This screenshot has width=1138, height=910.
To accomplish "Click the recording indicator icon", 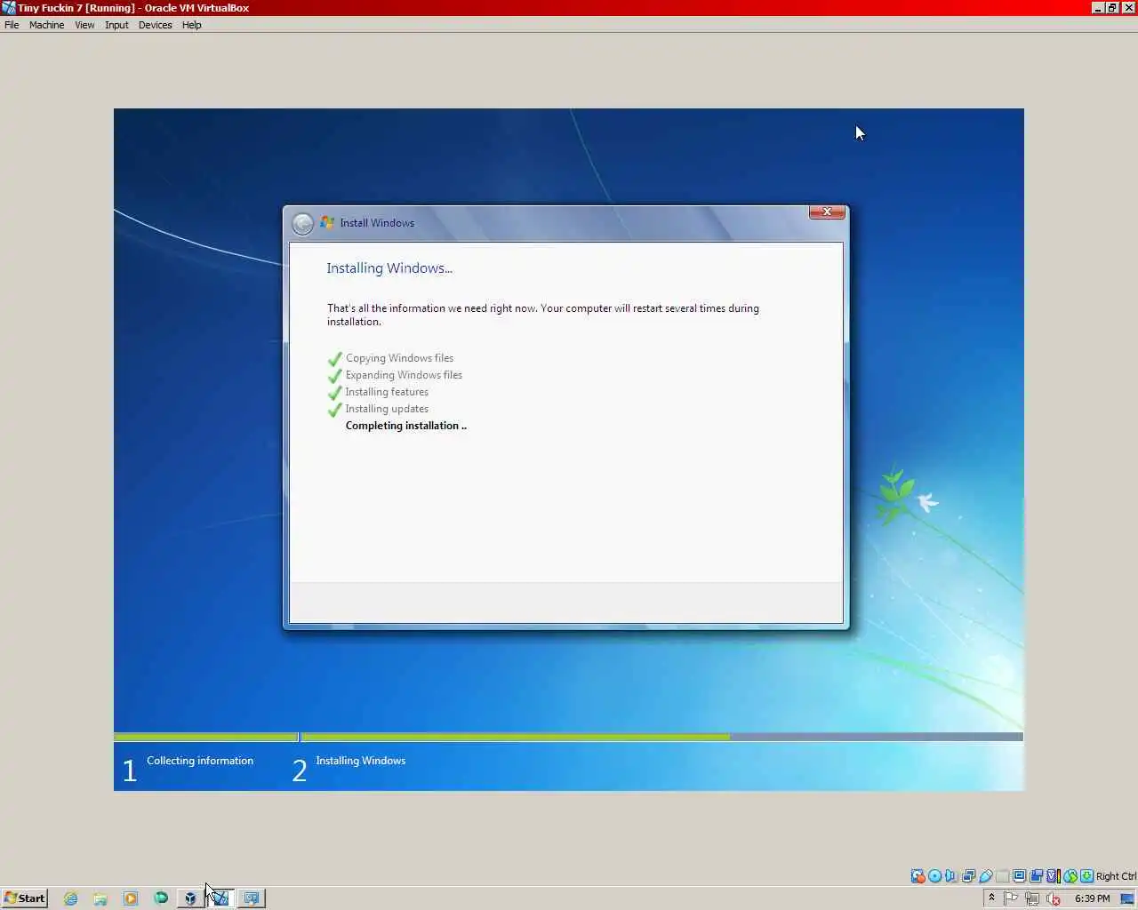I will tap(1036, 875).
